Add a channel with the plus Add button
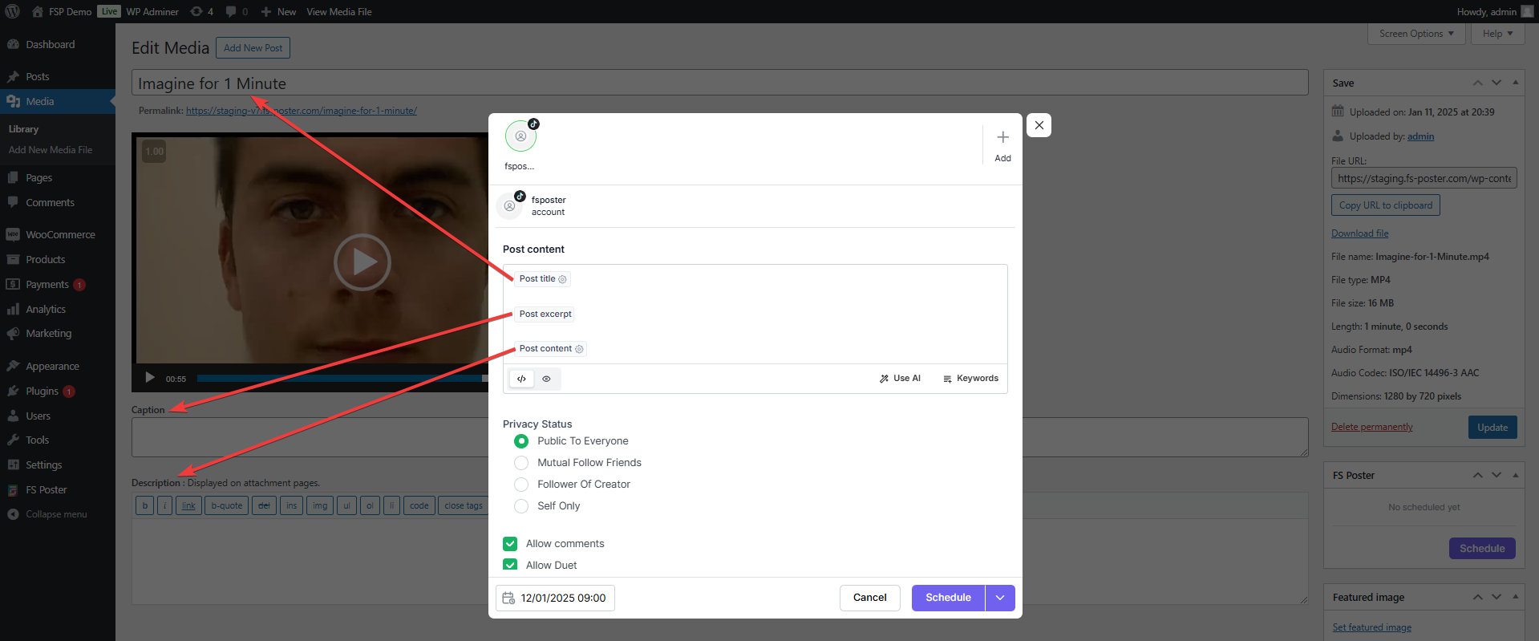The image size is (1539, 641). click(x=1002, y=145)
